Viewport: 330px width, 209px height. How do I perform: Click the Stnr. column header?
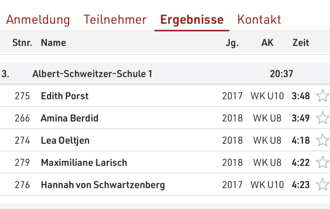(22, 43)
